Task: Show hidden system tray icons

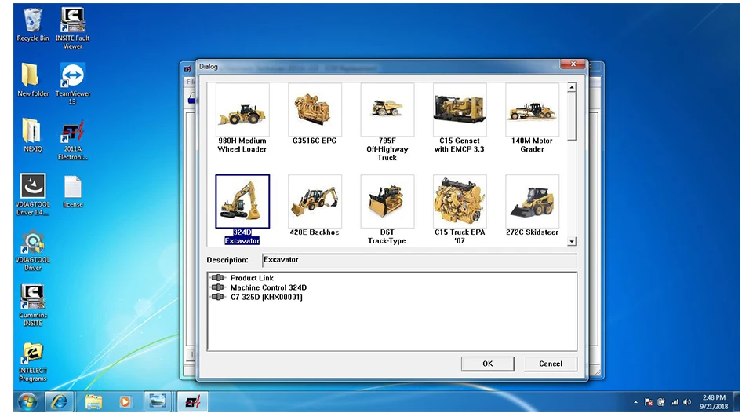Action: (635, 402)
